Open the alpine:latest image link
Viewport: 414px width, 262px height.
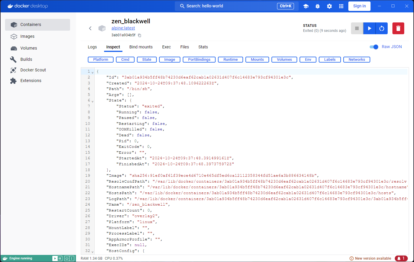(x=123, y=28)
